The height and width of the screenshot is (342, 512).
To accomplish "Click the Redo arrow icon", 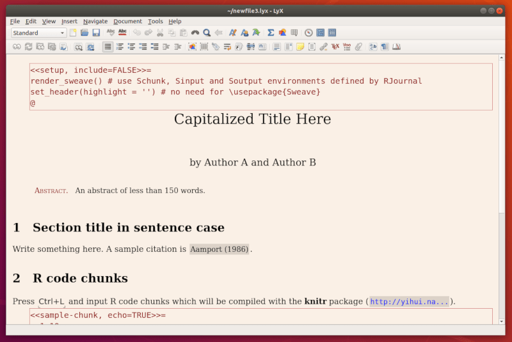I will [x=148, y=33].
